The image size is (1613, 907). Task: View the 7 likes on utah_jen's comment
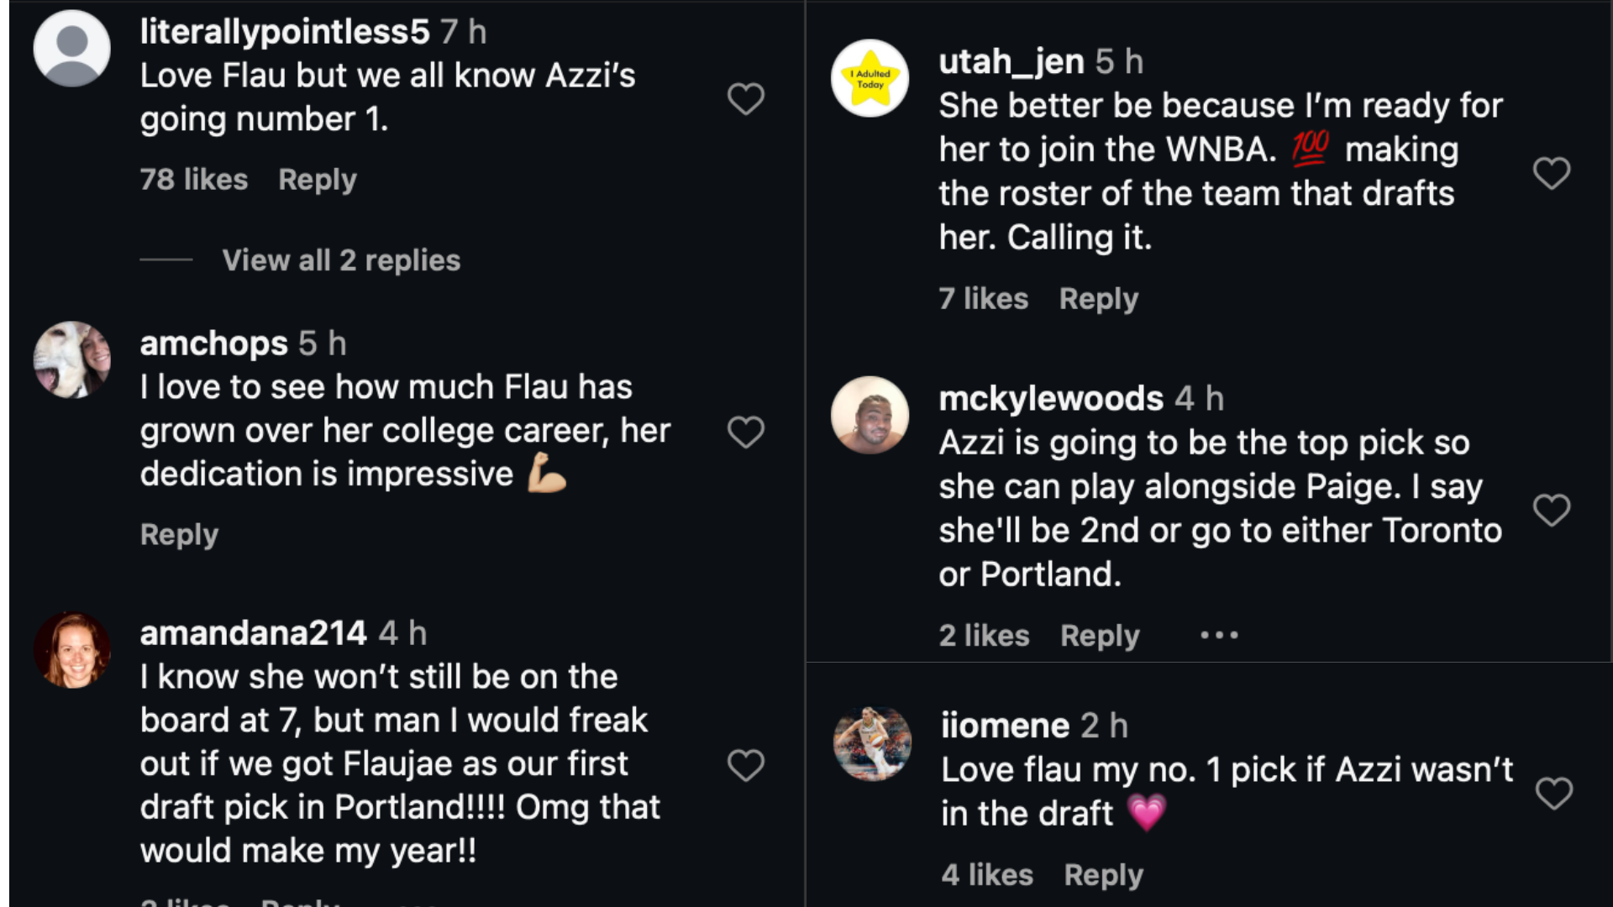tap(983, 299)
